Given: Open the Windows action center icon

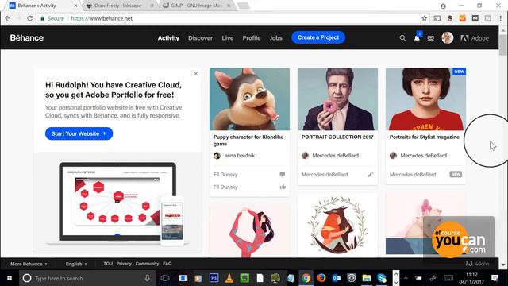Looking at the screenshot, I should pyautogui.click(x=495, y=278).
